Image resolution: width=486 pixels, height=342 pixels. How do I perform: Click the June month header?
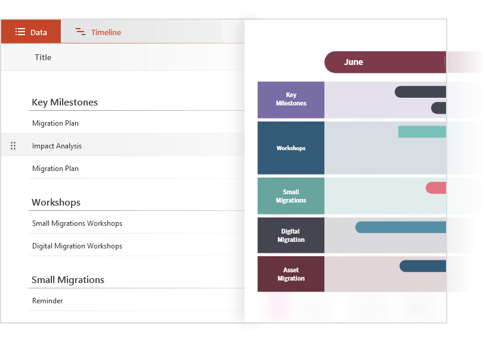(x=354, y=62)
